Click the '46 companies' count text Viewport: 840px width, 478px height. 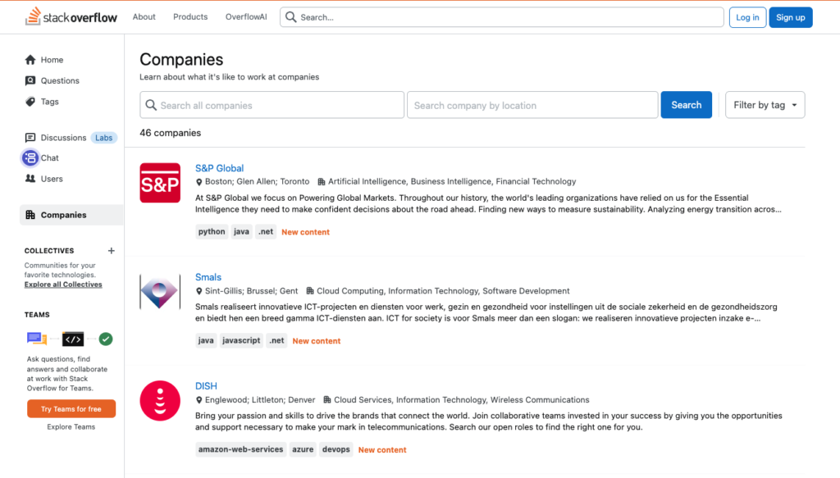[171, 133]
